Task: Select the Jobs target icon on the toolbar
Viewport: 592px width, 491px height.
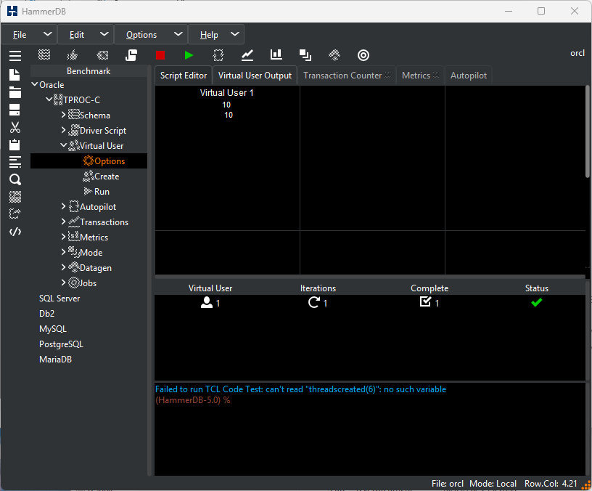Action: 363,54
